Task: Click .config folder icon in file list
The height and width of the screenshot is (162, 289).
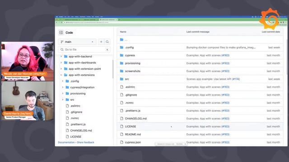Action: [x=121, y=47]
